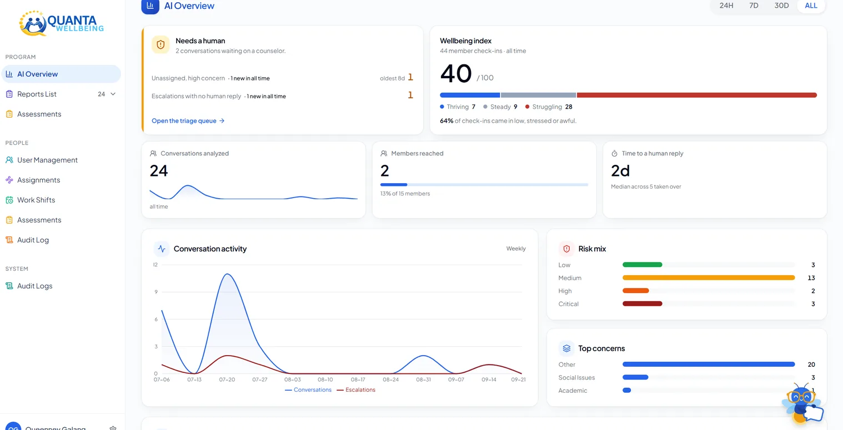Click the blue chart icon beside the page title
Image resolution: width=843 pixels, height=430 pixels.
click(x=150, y=6)
